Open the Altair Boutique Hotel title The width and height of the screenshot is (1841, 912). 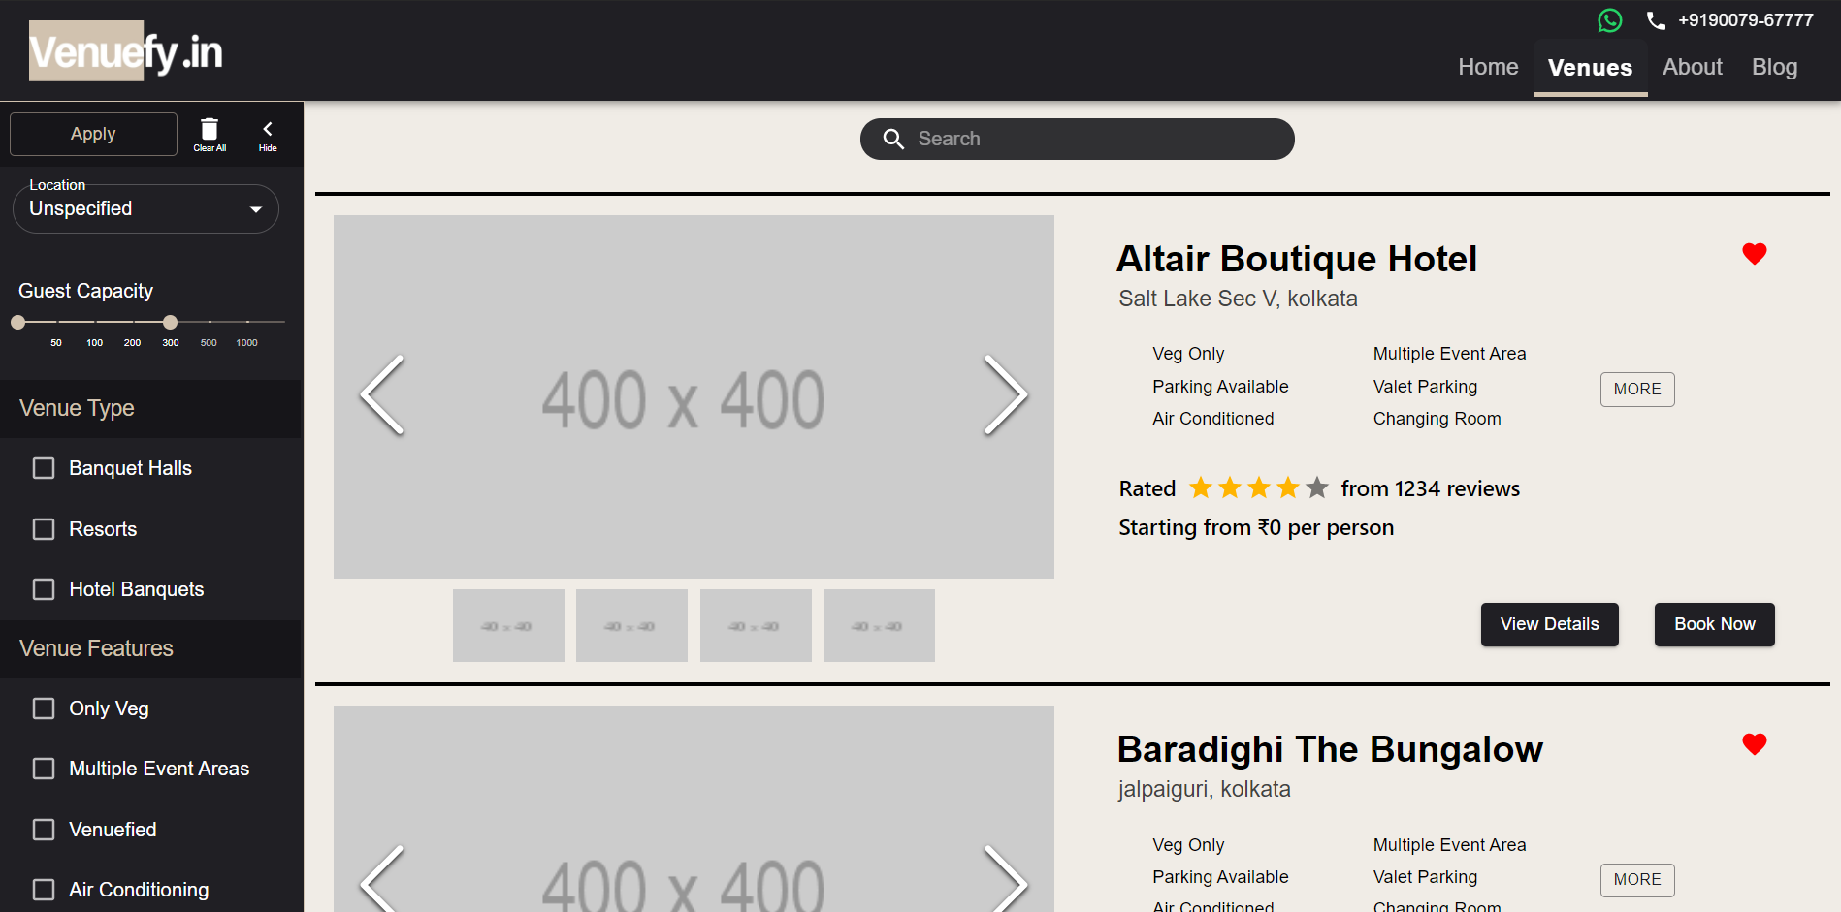1297,259
